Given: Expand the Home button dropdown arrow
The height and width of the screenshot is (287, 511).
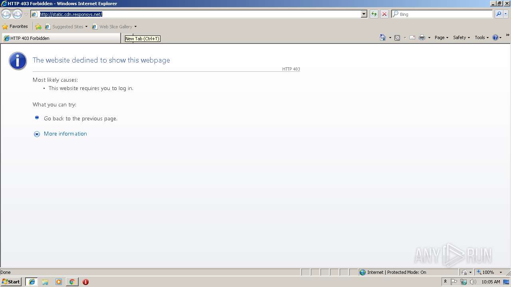Looking at the screenshot, I should (x=390, y=37).
